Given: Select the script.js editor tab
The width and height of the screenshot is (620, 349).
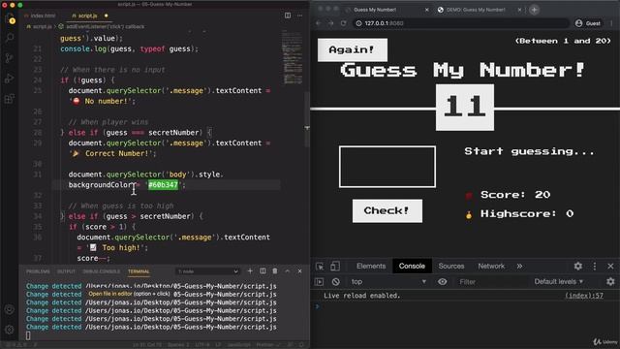Looking at the screenshot, I should 87,16.
